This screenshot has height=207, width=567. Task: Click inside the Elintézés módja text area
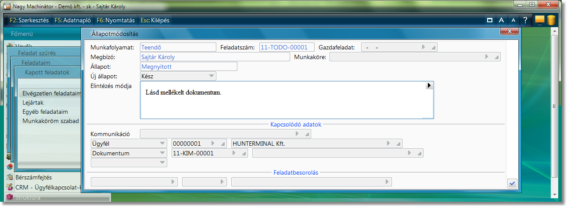pos(287,100)
